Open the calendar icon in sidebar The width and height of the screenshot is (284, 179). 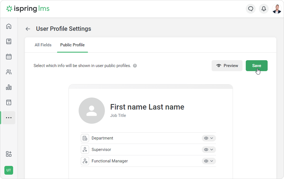(x=9, y=57)
